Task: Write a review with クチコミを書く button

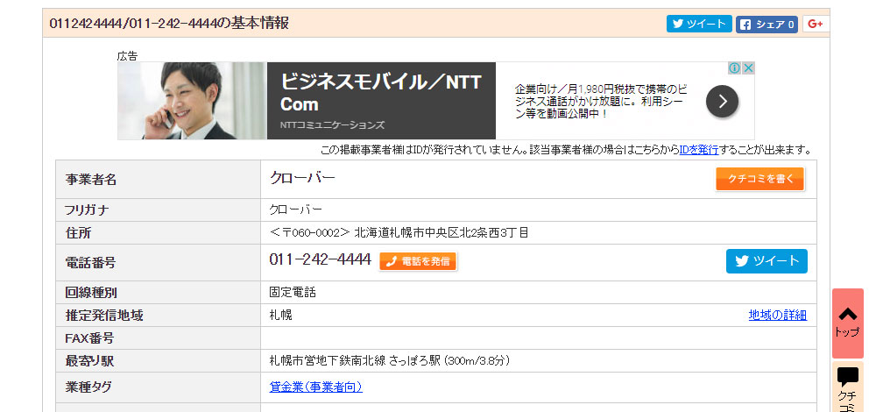Action: click(759, 179)
